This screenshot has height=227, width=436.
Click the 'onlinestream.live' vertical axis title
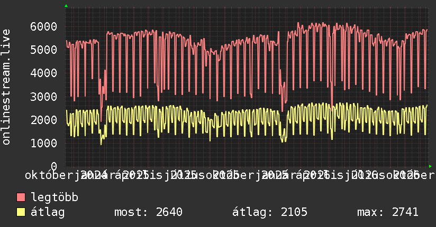(6, 87)
